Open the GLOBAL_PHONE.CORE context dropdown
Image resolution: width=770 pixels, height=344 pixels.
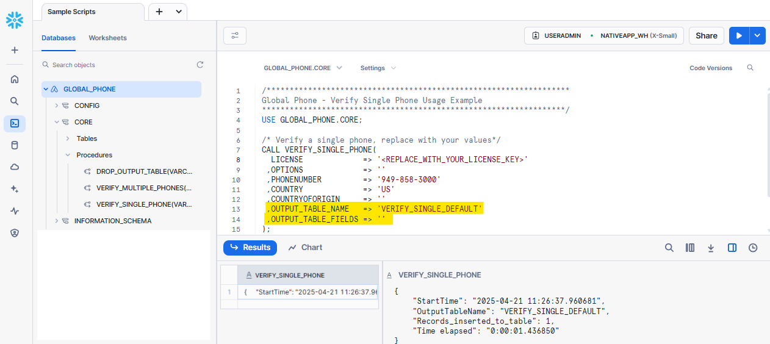click(303, 68)
